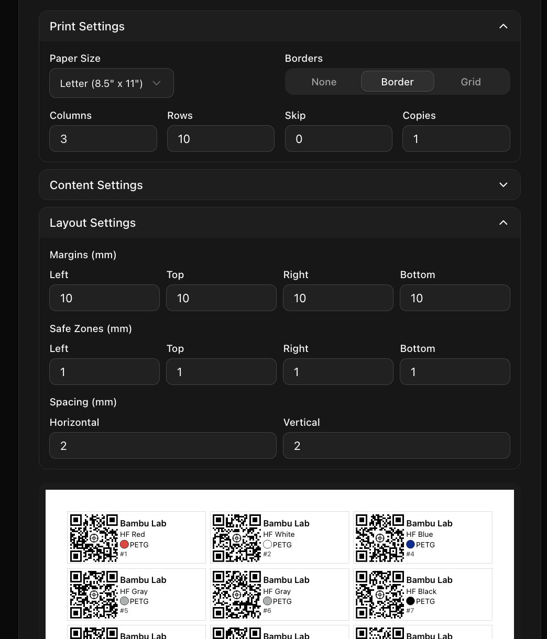Select the Border borders option

(398, 82)
